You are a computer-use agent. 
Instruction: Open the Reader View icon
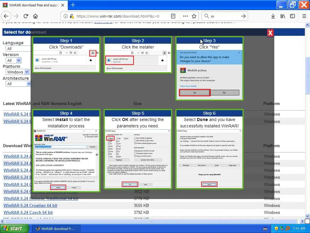[x=173, y=16]
